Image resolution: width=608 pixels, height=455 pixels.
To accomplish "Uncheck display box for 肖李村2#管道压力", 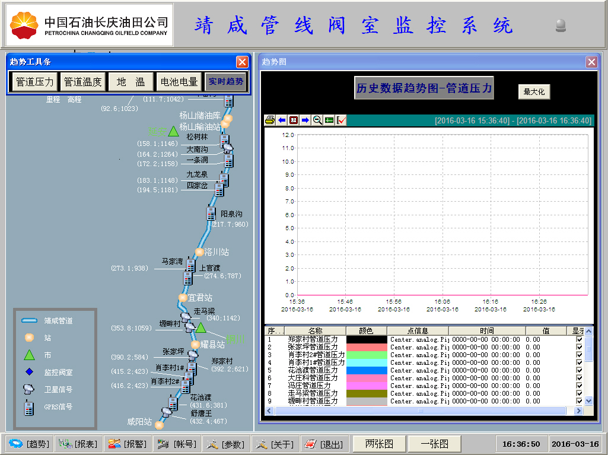I will (580, 355).
